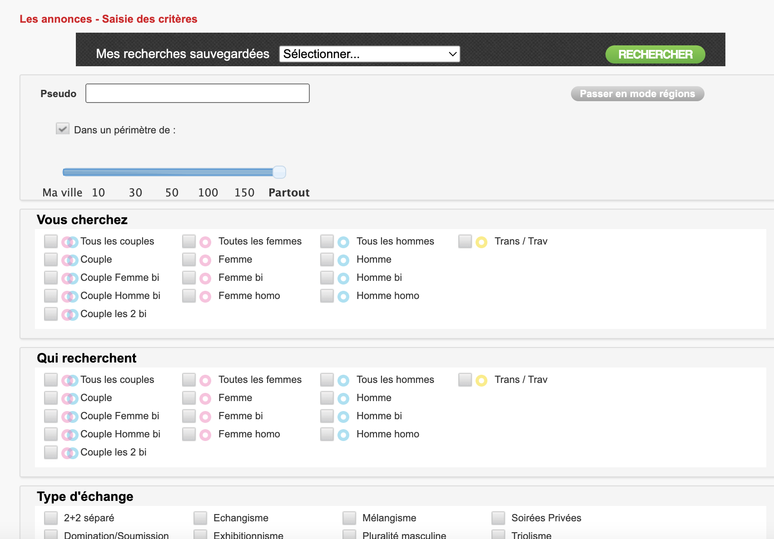Click couple icon beside 'Couple' under Qui recherchent
Viewport: 774px width, 539px height.
point(70,399)
